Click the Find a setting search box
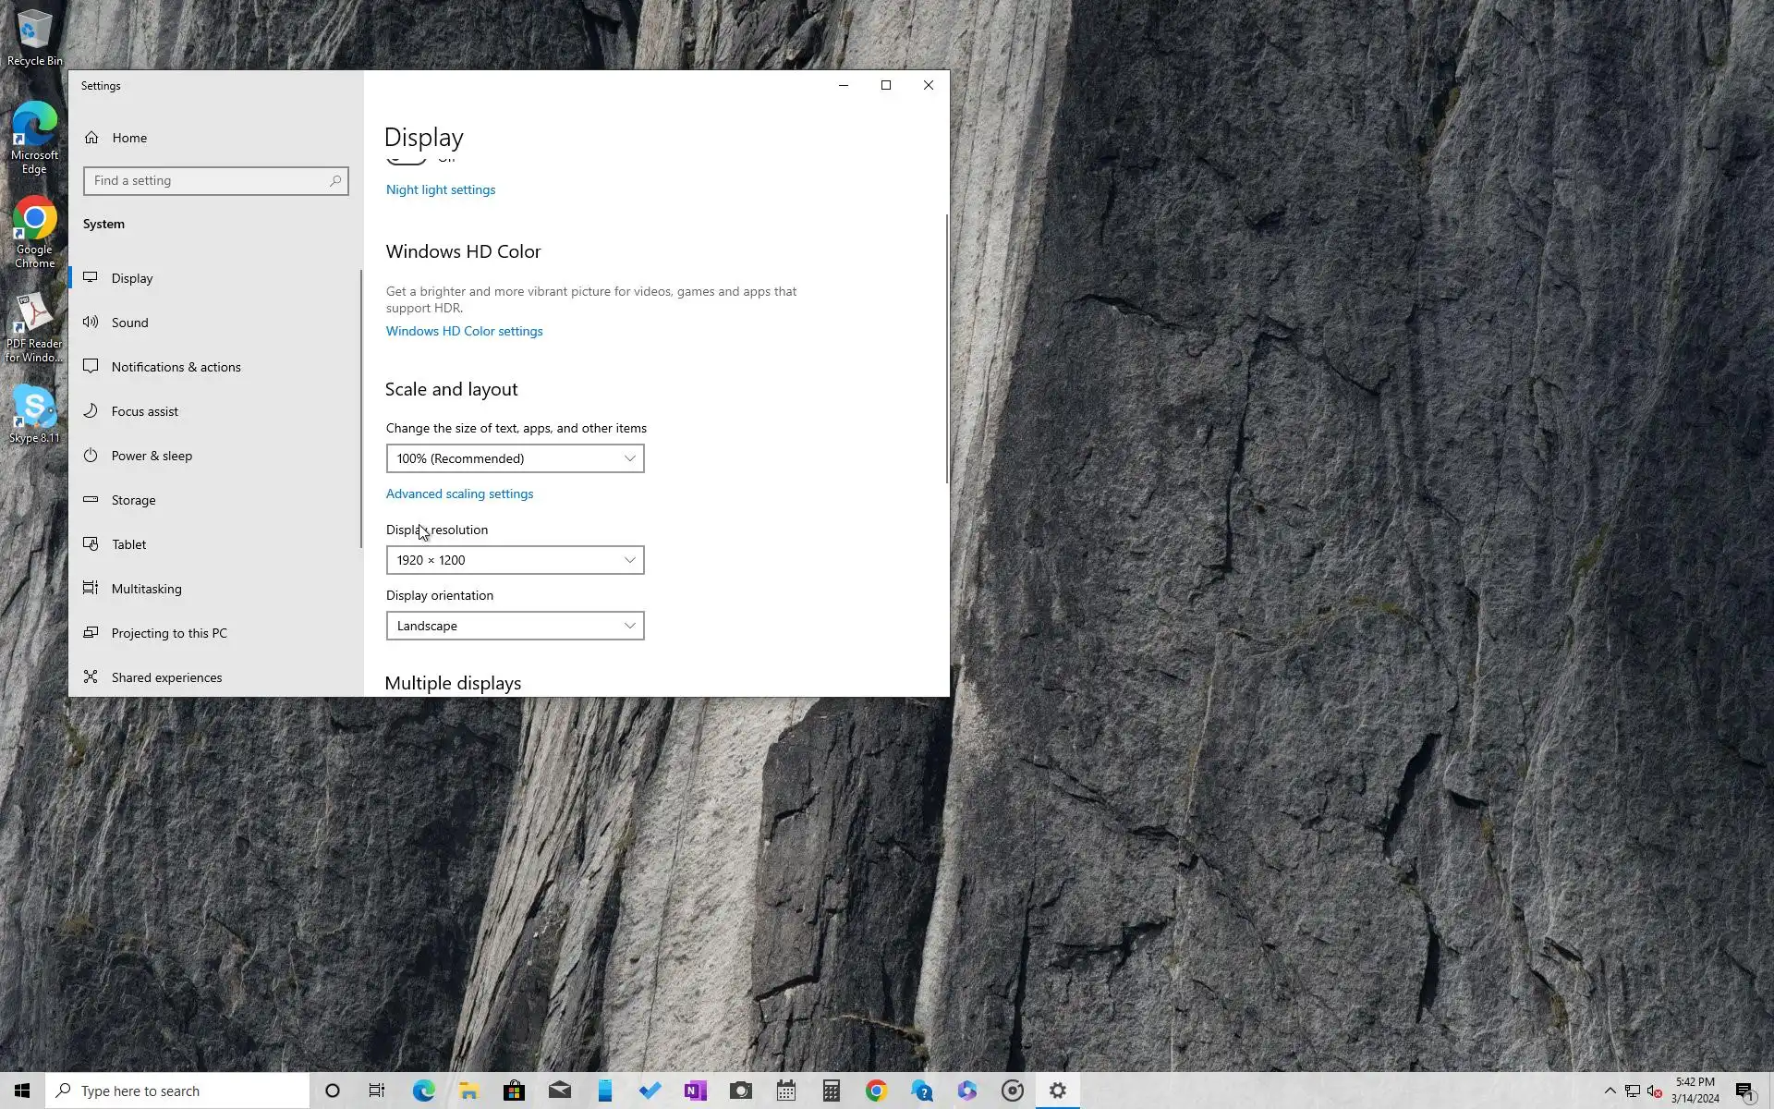1774x1109 pixels. 208,181
